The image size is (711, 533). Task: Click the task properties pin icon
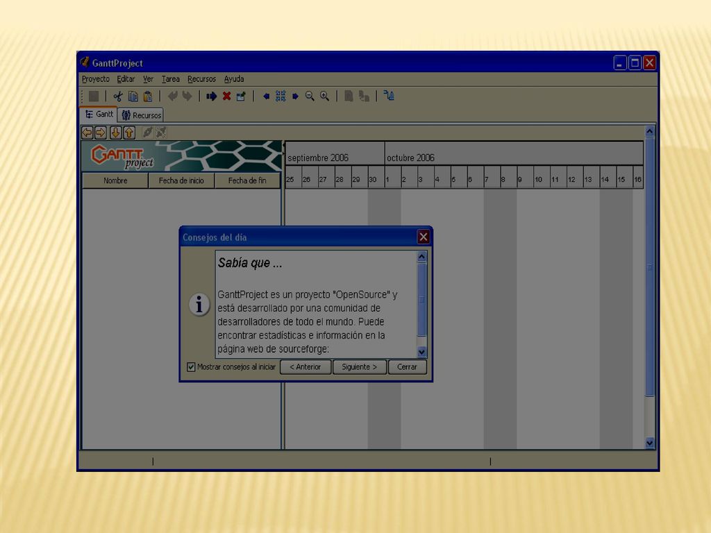coord(241,96)
